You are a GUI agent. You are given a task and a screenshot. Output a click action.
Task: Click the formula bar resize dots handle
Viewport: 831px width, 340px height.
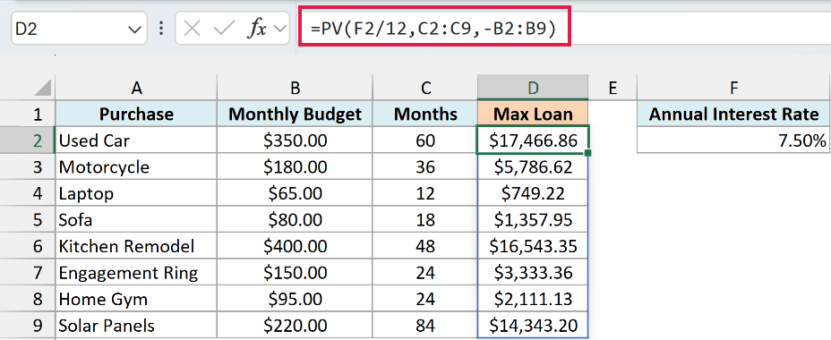pyautogui.click(x=161, y=29)
